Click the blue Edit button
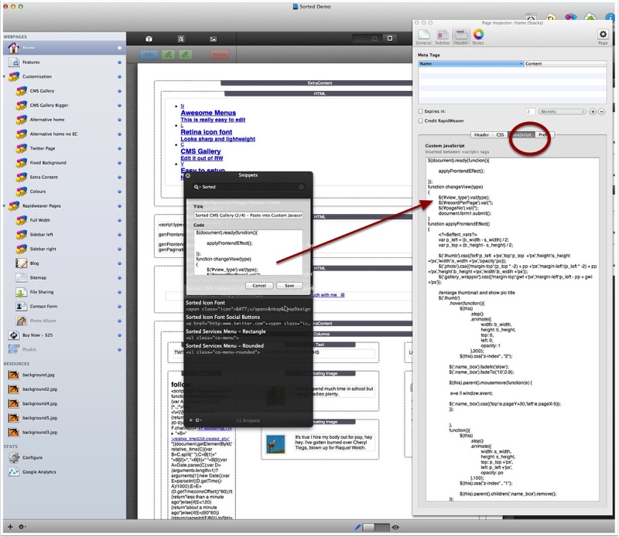This screenshot has width=619, height=537. [149, 55]
